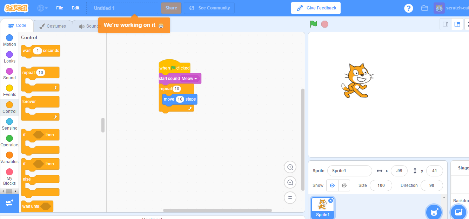Click the zoom in magnifier in code area

point(290,167)
